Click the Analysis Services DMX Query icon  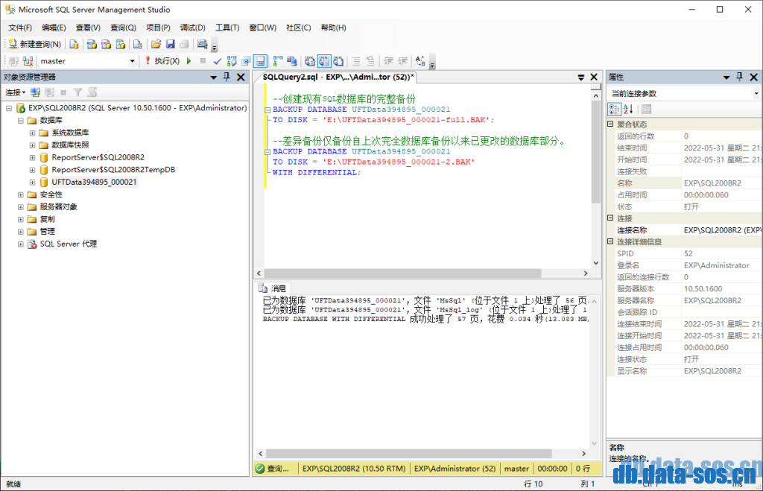(x=106, y=44)
